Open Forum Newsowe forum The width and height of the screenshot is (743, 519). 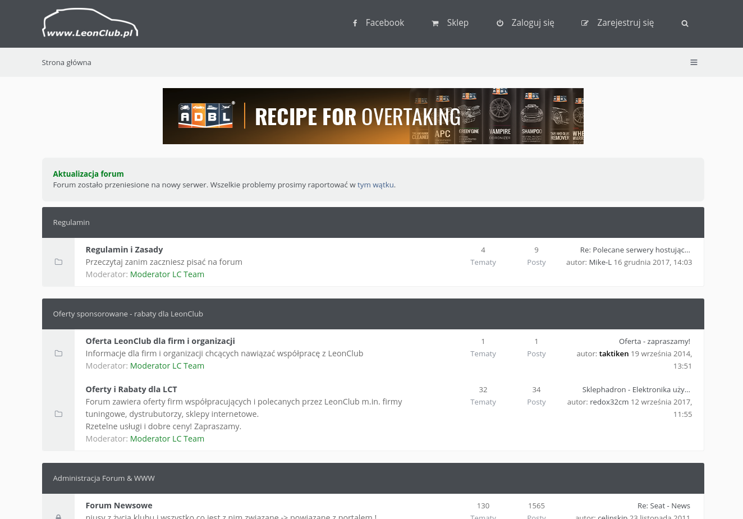pyautogui.click(x=119, y=506)
